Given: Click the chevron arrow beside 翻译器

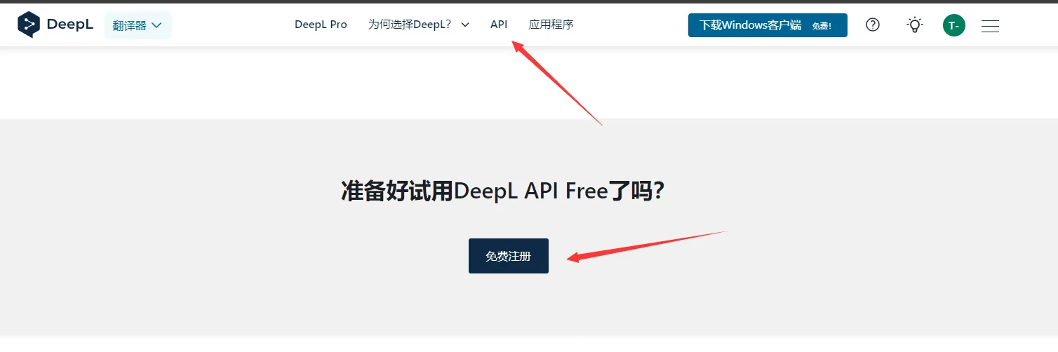Looking at the screenshot, I should coord(156,25).
